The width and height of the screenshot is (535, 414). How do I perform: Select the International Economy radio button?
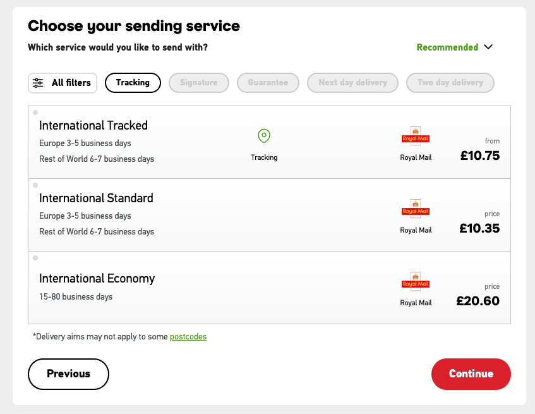pyautogui.click(x=35, y=258)
